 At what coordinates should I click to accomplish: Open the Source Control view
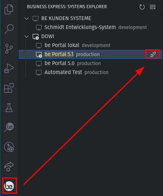coord(9,49)
